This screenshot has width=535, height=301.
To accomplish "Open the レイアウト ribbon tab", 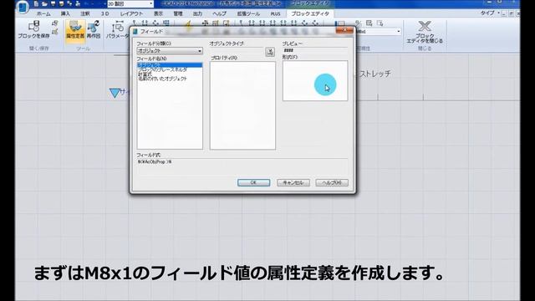I will click(x=131, y=13).
